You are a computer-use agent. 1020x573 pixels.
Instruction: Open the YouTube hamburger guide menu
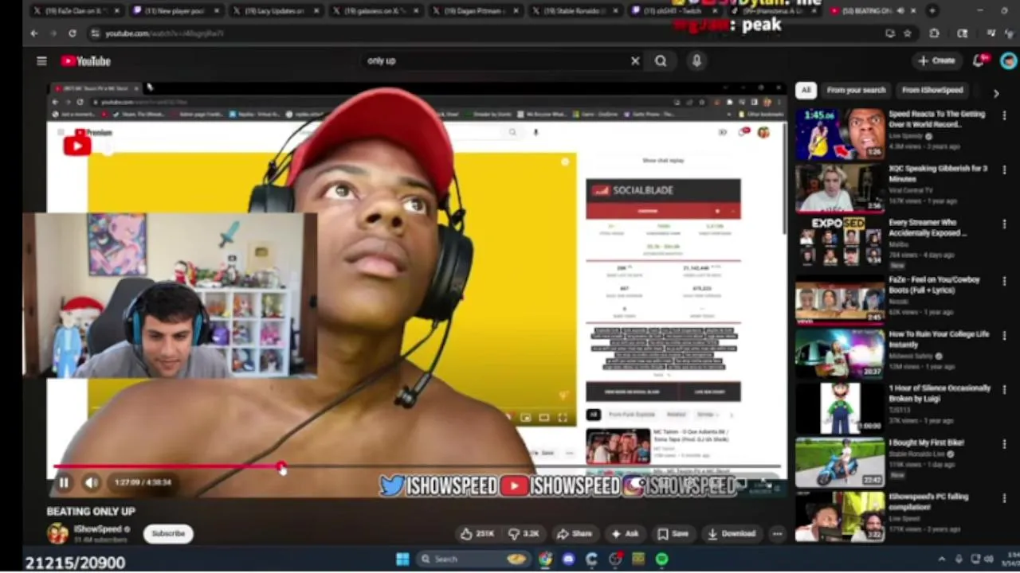(41, 60)
